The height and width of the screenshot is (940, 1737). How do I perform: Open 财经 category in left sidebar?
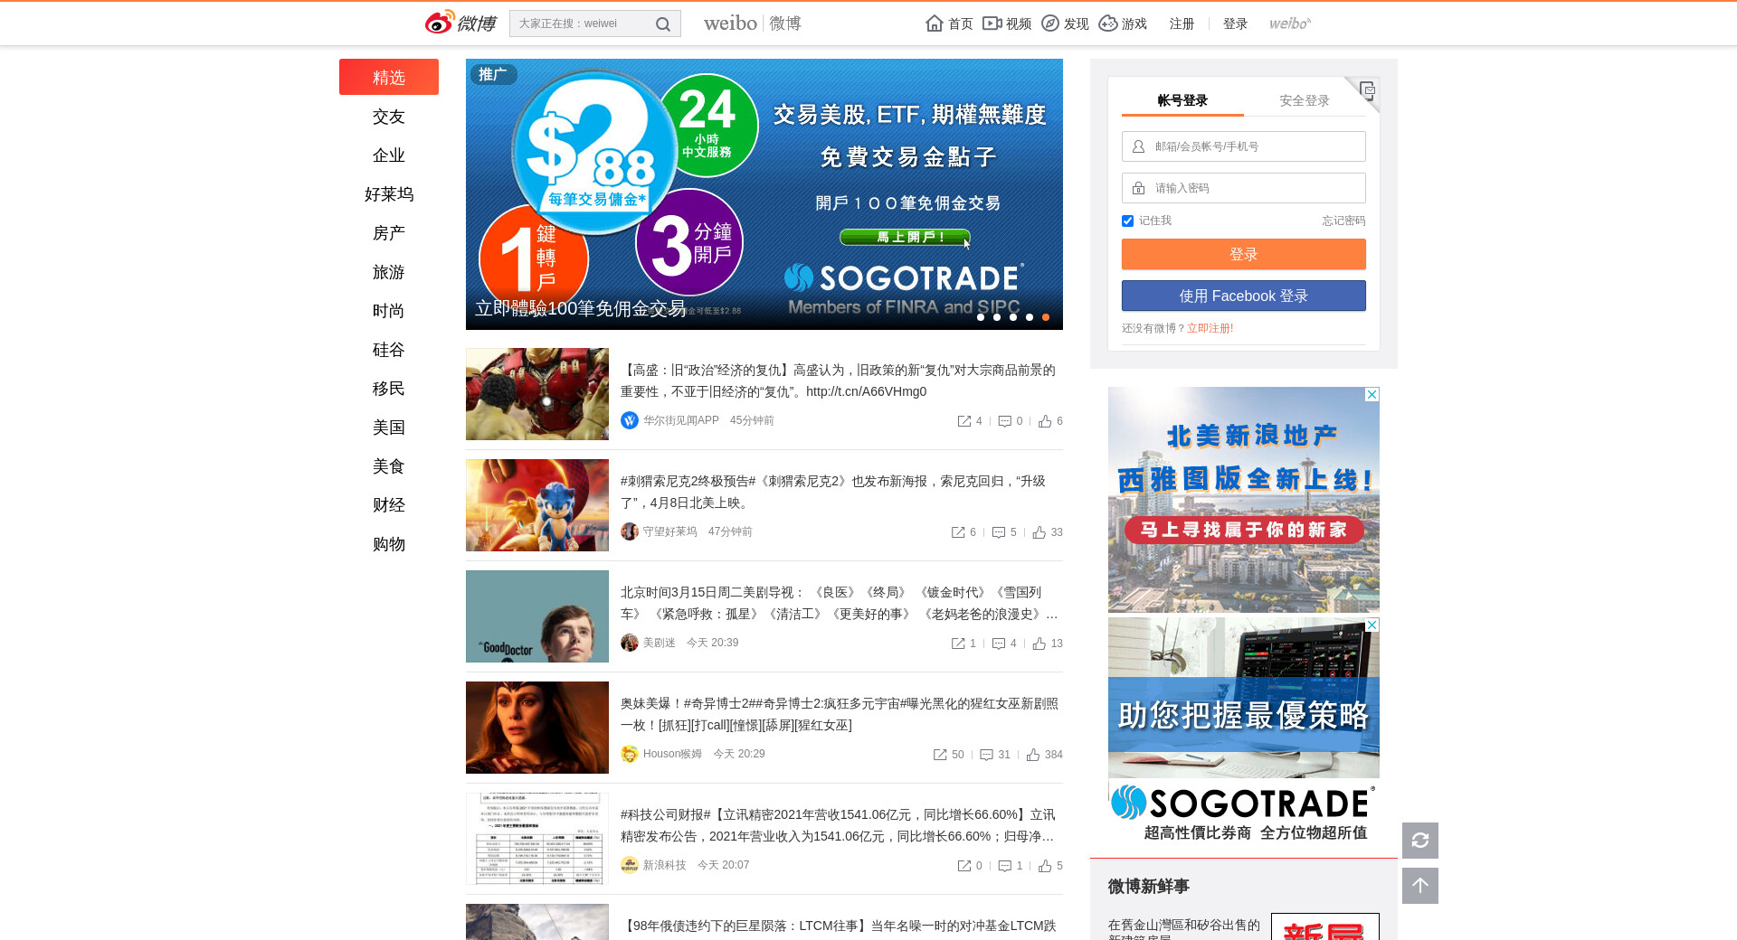pyautogui.click(x=389, y=505)
